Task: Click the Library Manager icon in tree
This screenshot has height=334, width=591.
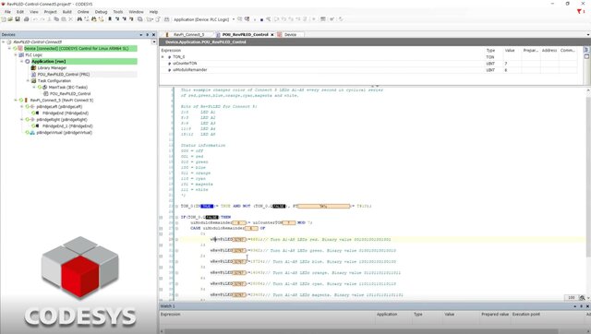Action: (x=33, y=67)
